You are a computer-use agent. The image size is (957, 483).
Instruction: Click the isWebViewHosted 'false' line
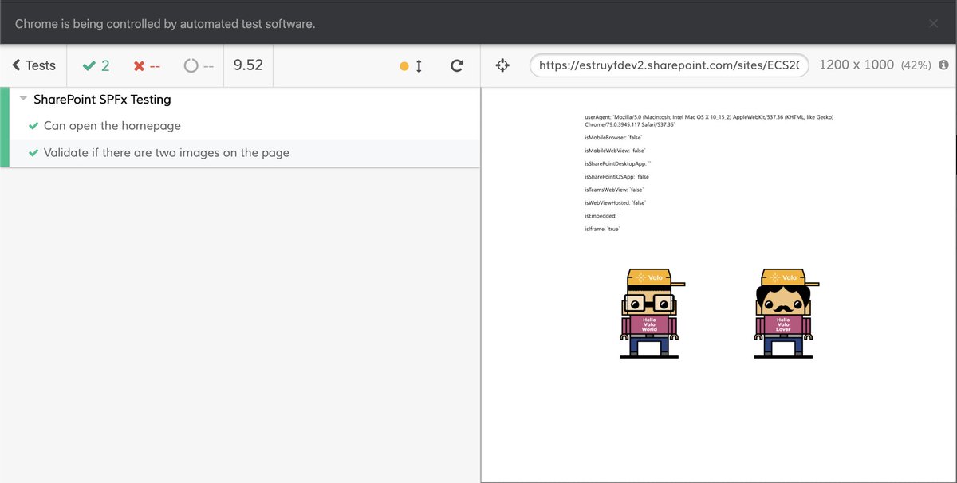[x=615, y=202]
